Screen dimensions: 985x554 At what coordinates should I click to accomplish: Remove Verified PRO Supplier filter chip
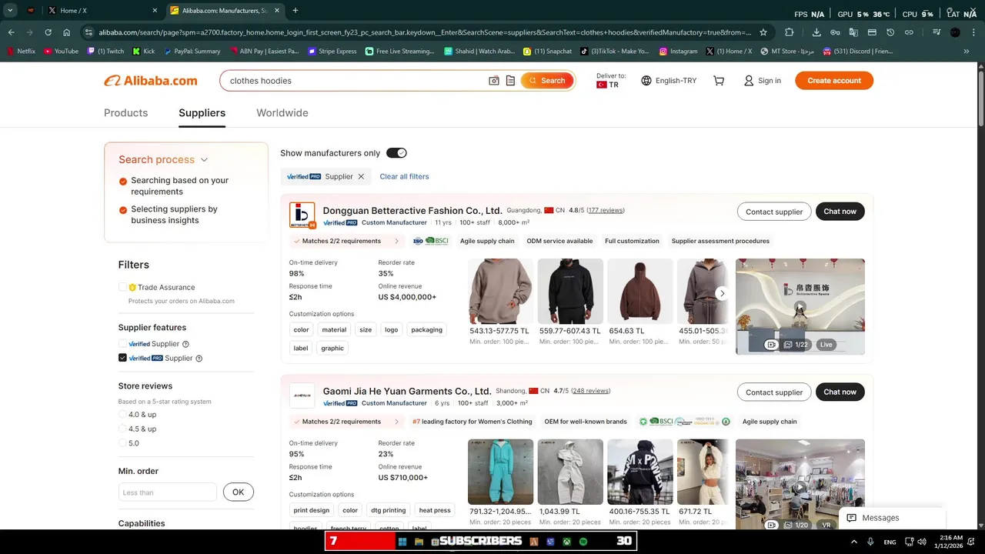pos(361,177)
